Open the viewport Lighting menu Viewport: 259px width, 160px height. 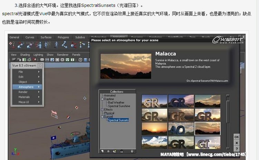[x=38, y=55]
